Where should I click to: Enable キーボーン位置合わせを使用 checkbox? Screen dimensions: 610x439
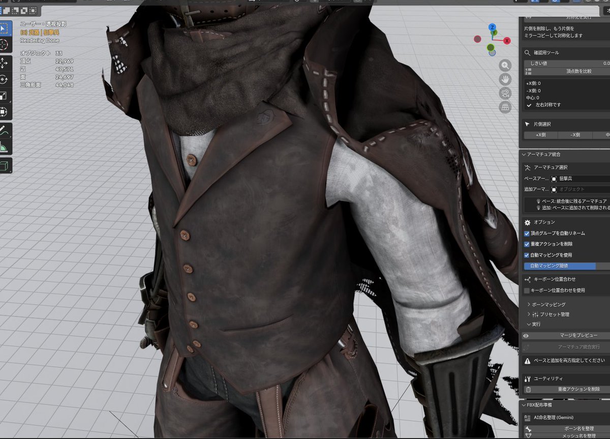tap(527, 290)
